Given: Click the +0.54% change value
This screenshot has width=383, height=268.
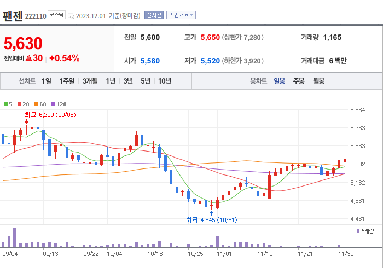Looking at the screenshot, I should (65, 58).
